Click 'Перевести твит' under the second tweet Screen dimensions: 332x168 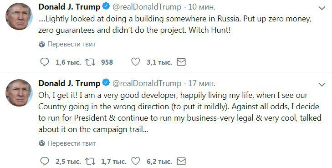[x=72, y=143]
